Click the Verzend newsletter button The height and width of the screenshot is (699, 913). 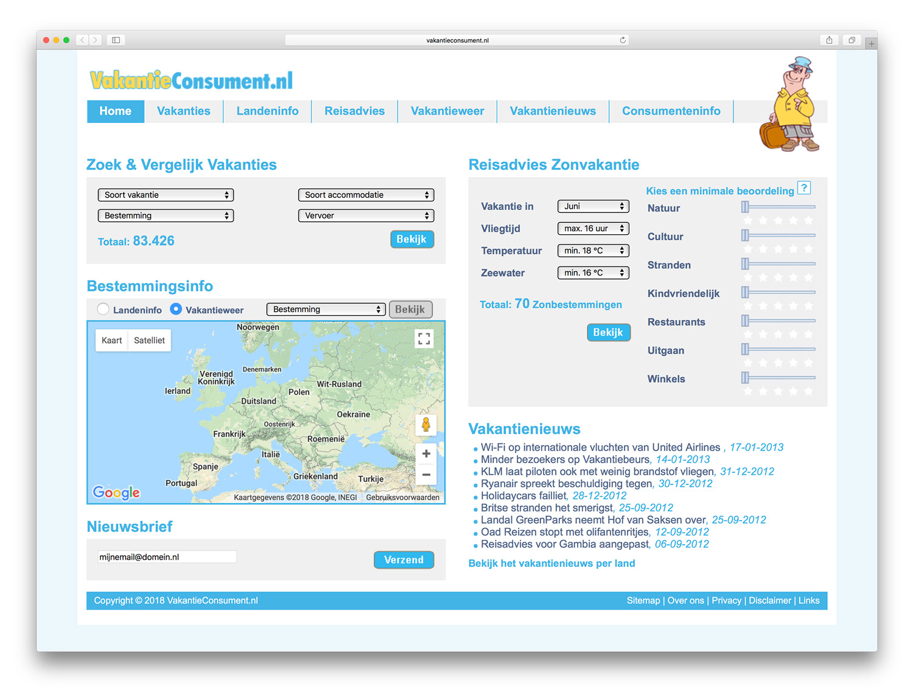click(x=404, y=560)
